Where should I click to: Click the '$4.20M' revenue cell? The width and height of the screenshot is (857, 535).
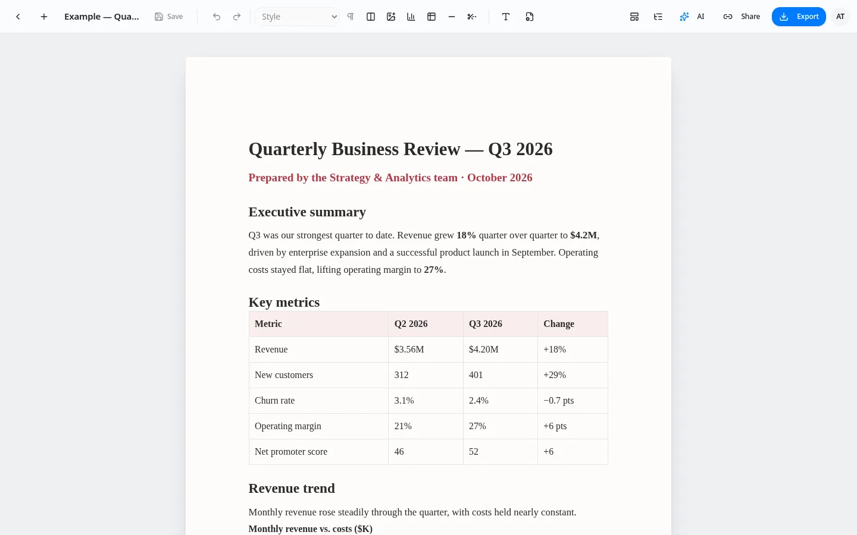point(500,350)
